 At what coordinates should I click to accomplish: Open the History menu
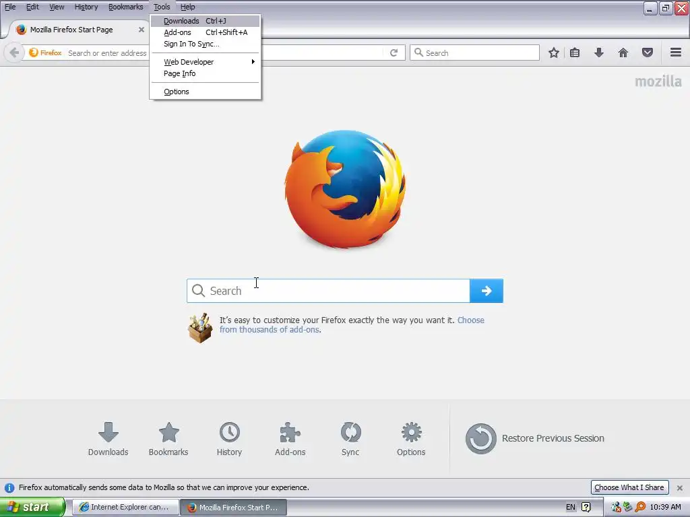pos(86,7)
